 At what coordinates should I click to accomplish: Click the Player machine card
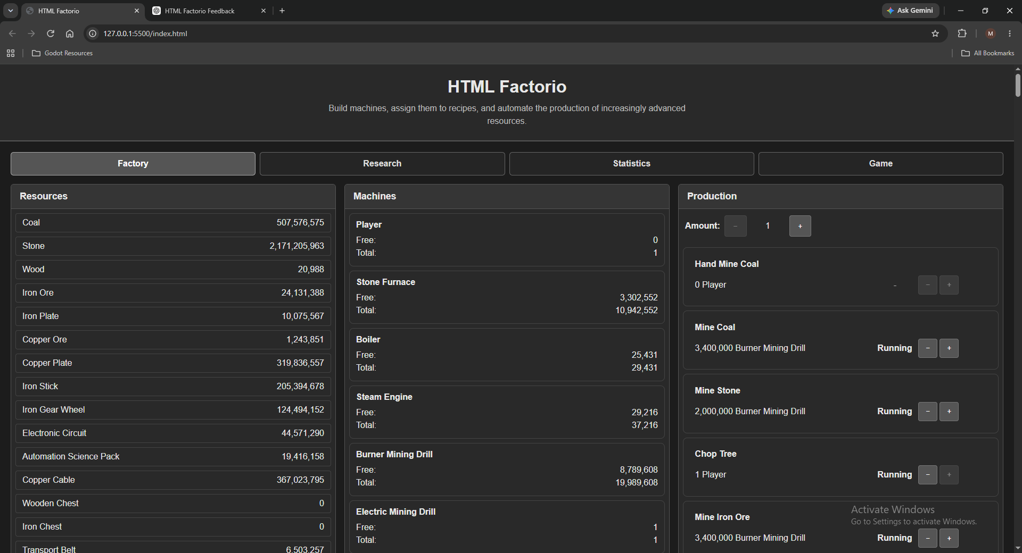[x=507, y=240]
